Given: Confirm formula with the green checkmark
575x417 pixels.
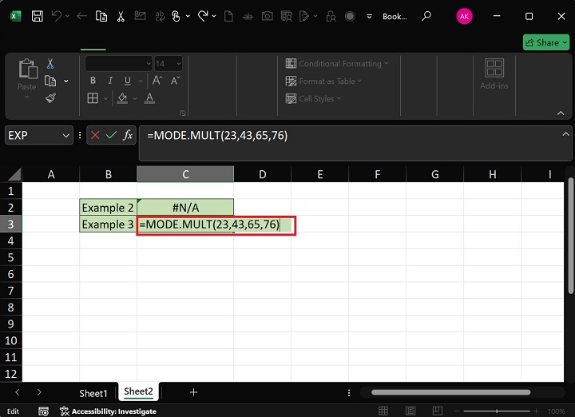Looking at the screenshot, I should tap(111, 135).
